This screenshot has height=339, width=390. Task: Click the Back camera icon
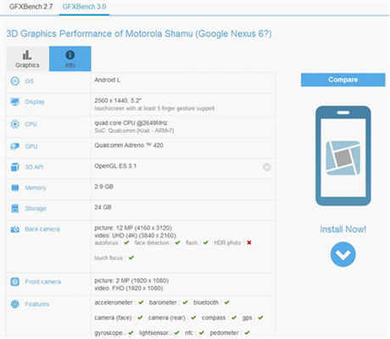[15, 229]
